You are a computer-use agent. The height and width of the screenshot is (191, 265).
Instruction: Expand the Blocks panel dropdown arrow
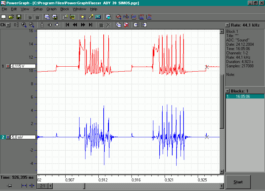(x=228, y=91)
